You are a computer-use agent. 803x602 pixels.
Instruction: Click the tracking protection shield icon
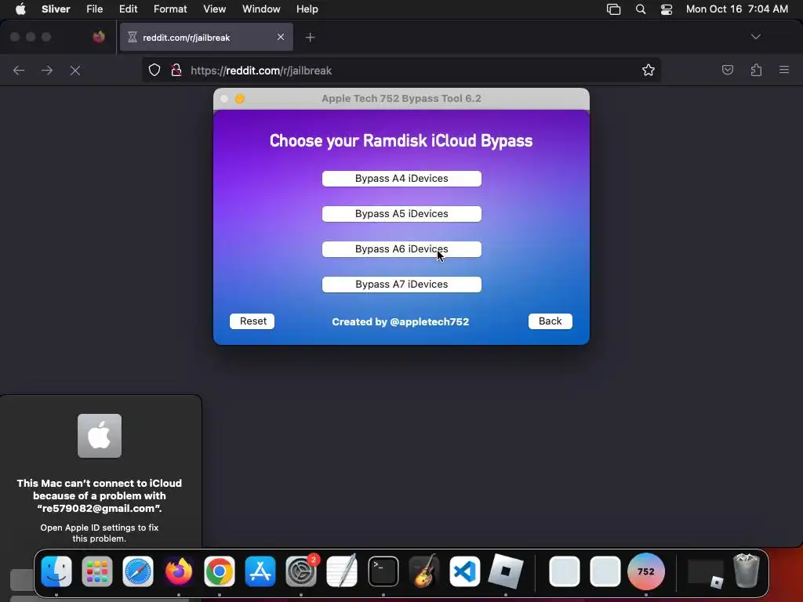154,70
